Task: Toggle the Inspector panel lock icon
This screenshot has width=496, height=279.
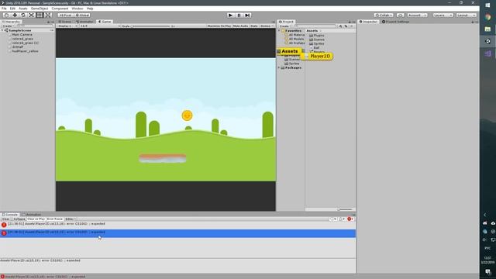Action: coord(473,22)
